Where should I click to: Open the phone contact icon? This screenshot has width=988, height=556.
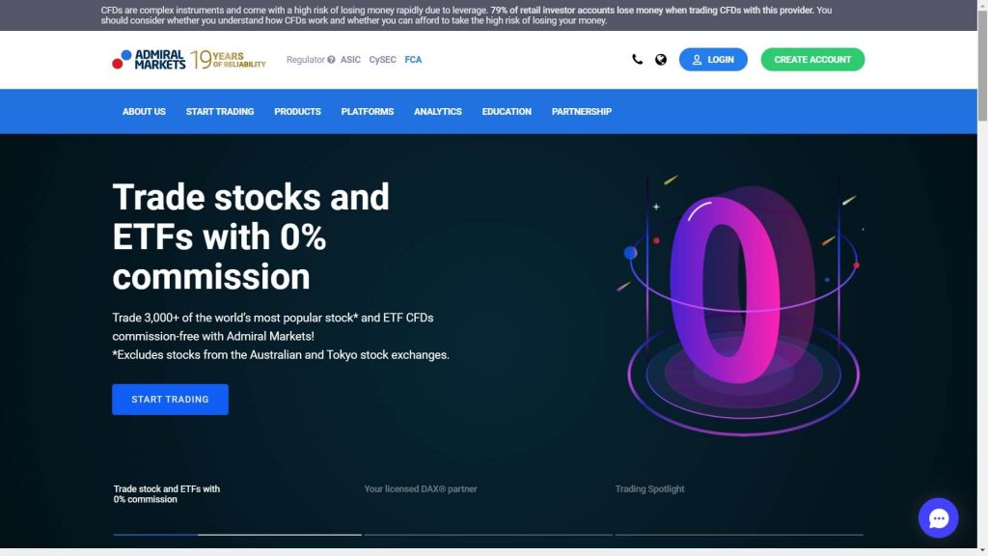point(637,59)
